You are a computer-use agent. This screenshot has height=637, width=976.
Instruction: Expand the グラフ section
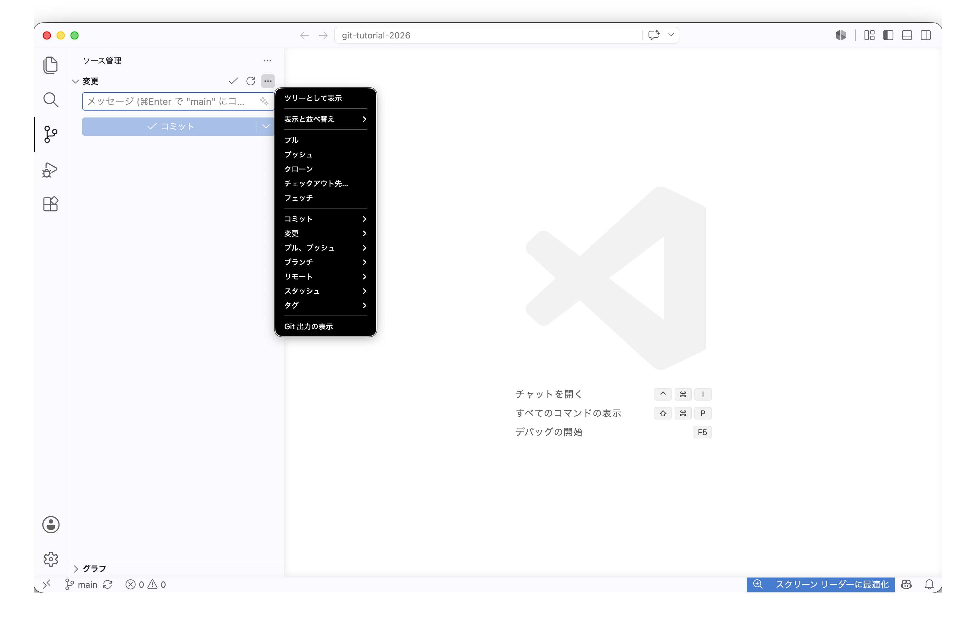click(75, 568)
